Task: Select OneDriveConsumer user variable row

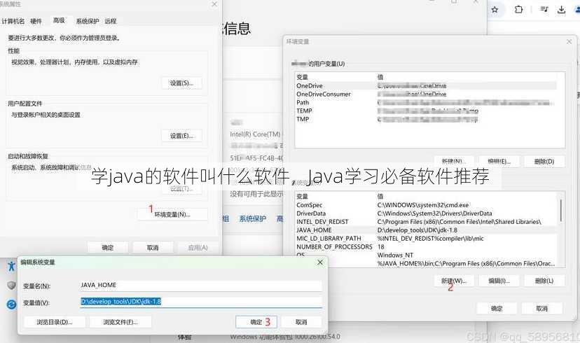Action: (426, 94)
